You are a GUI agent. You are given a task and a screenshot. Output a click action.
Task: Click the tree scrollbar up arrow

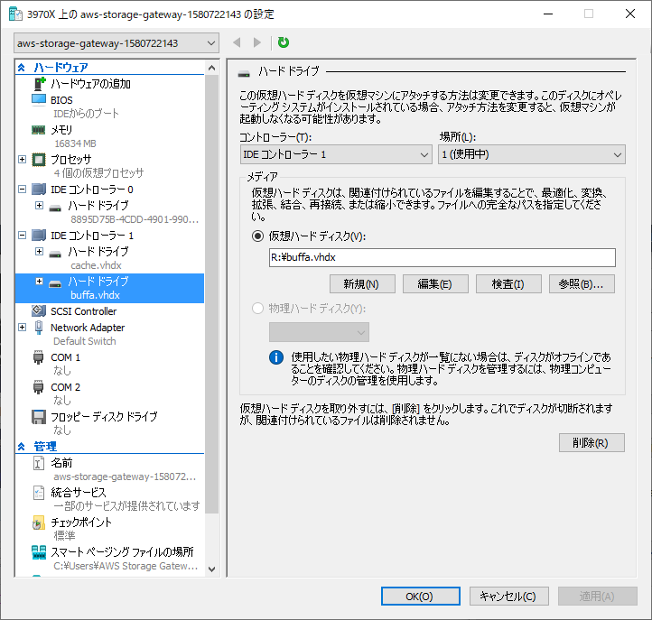(x=211, y=68)
